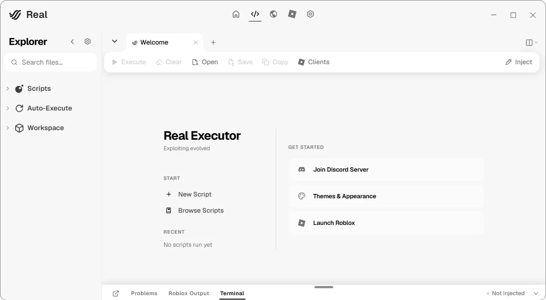546x300 pixels.
Task: Click Launch Roblox card
Action: pos(386,223)
